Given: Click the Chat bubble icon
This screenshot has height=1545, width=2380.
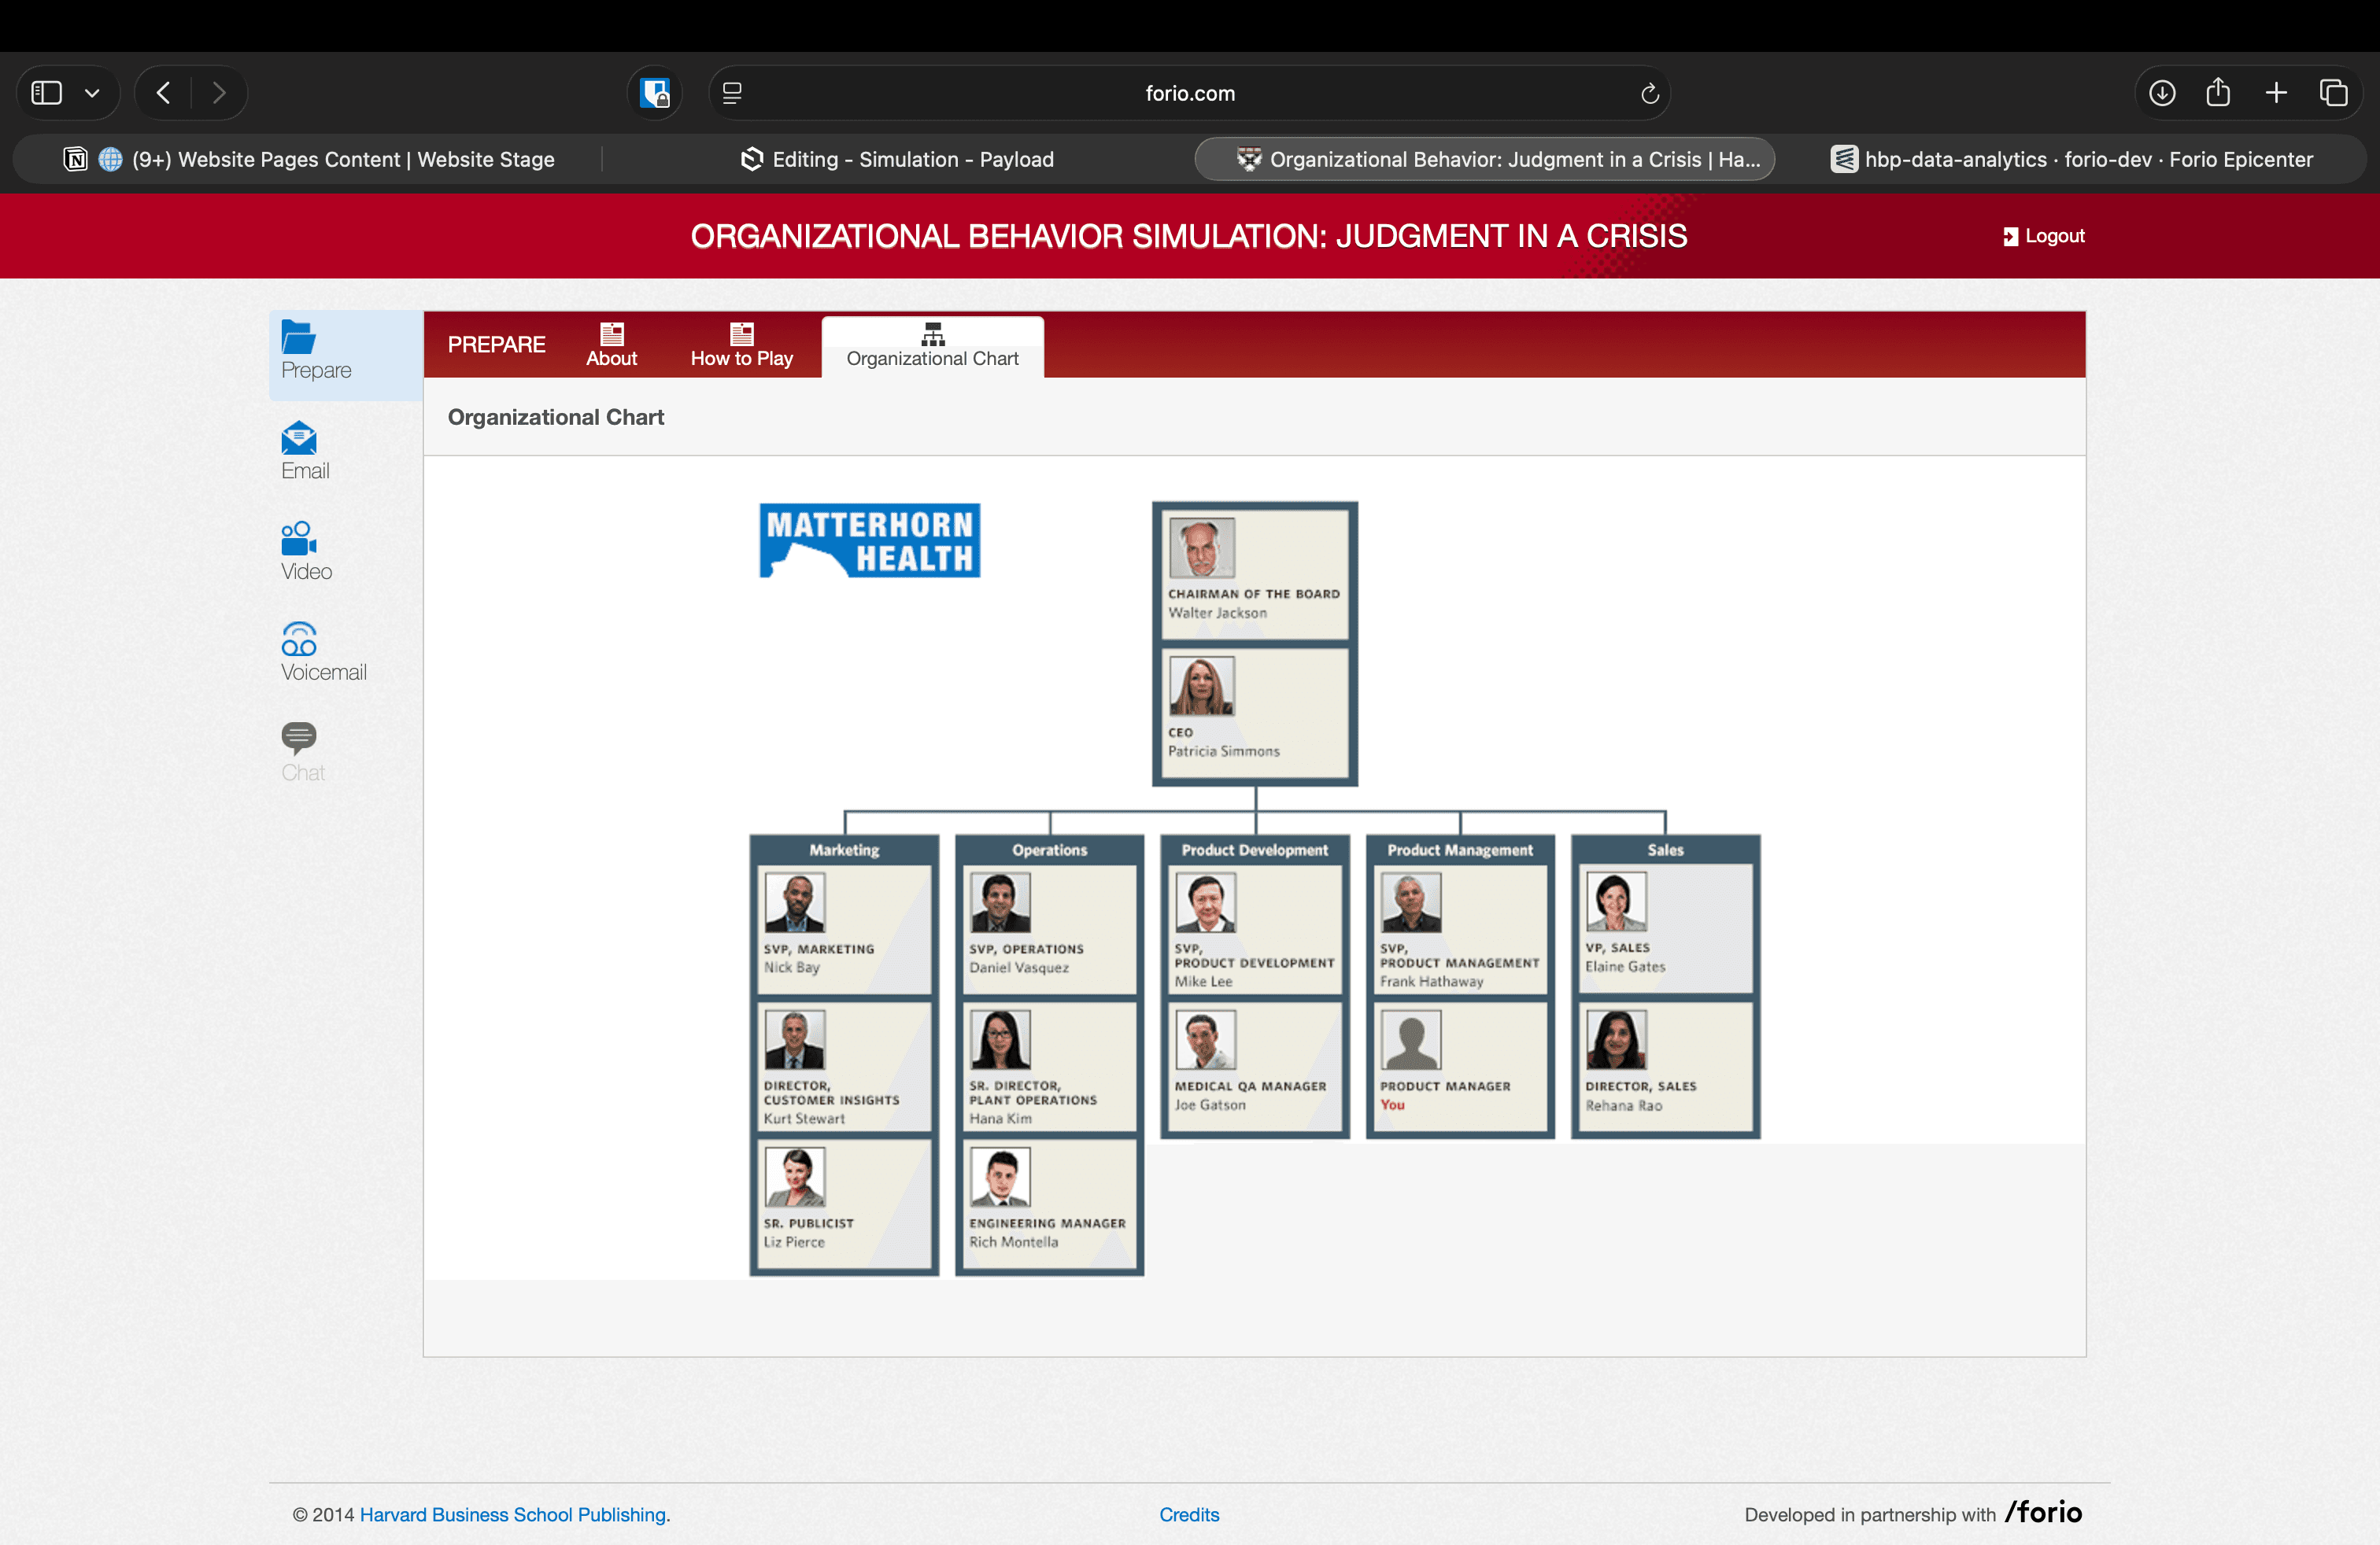Looking at the screenshot, I should pos(299,739).
